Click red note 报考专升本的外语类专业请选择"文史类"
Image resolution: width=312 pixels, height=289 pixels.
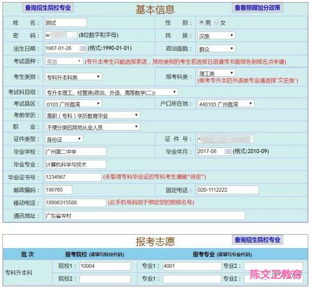click(247, 81)
